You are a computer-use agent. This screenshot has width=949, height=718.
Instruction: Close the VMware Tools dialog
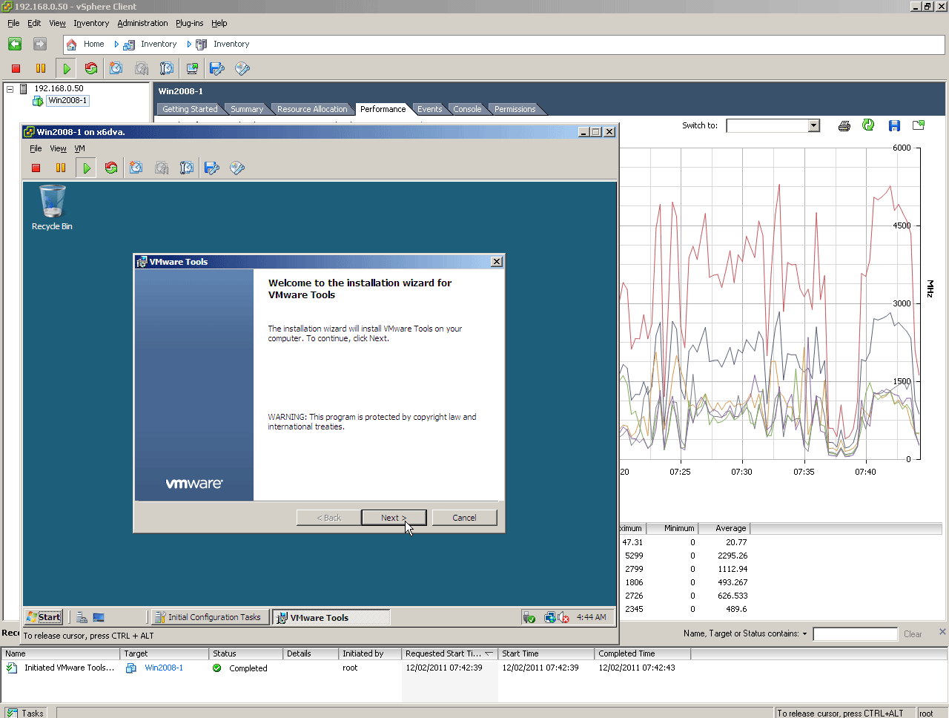(x=497, y=262)
